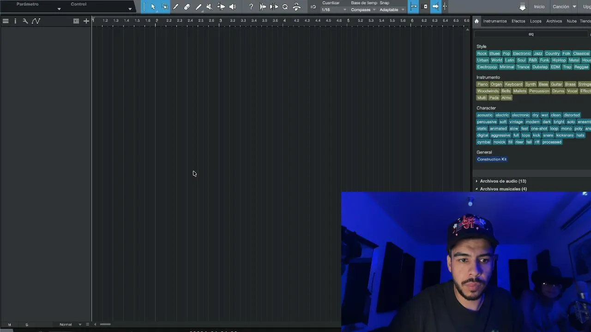Screen dimensions: 591x332
Task: Click the IQ input quantize icon
Action: tap(313, 7)
